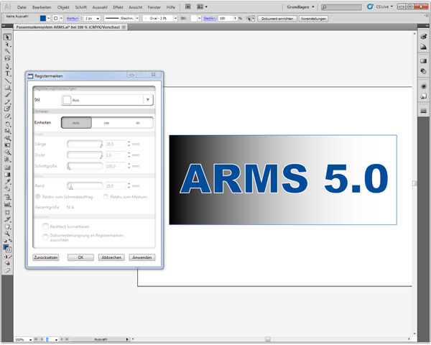The height and width of the screenshot is (345, 431).
Task: Open the Oval - 2 Pt. brush dropdown
Action: [x=175, y=19]
